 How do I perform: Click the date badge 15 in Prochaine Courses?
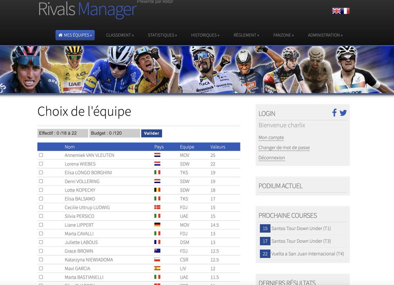point(265,228)
